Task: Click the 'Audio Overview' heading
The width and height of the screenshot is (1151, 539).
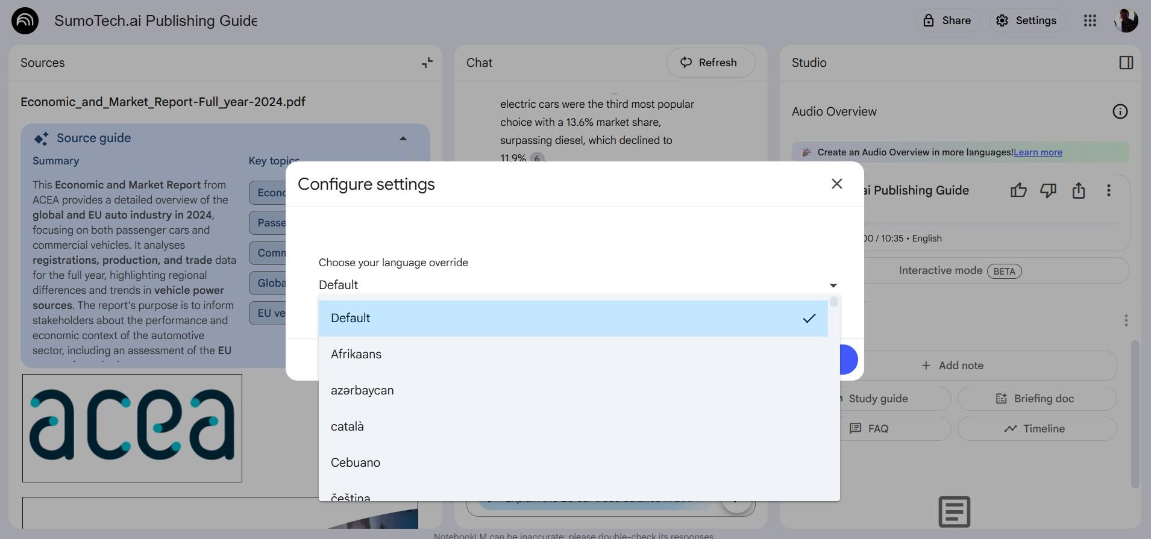Action: 834,111
